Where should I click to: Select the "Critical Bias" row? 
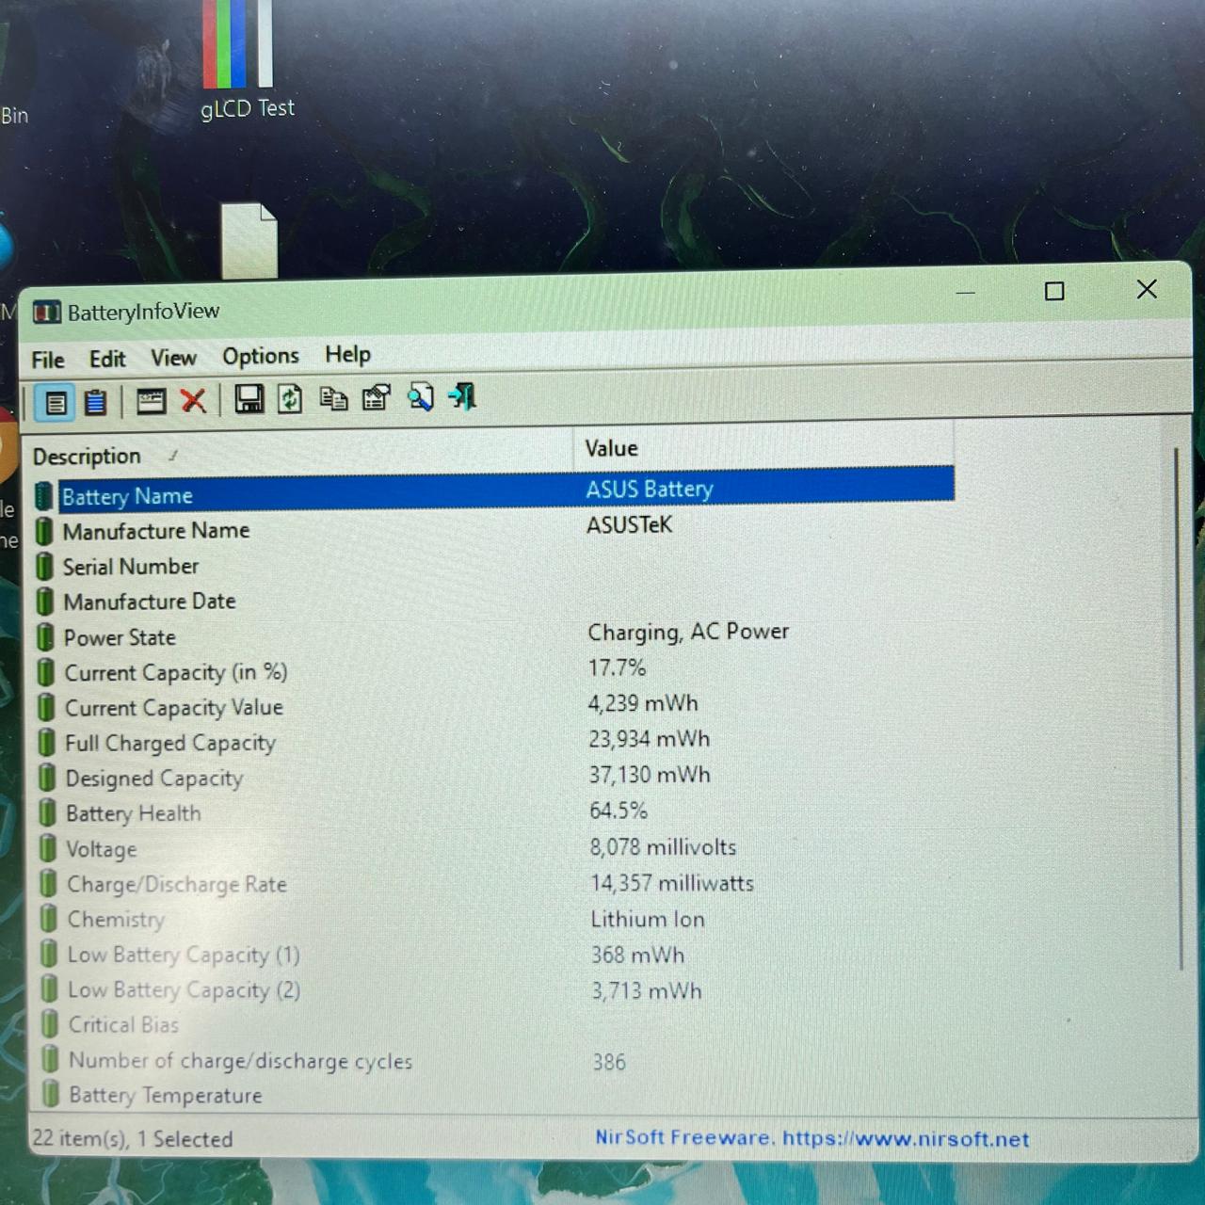point(495,1024)
